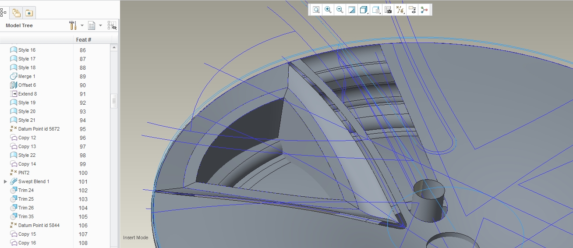Click the Trim 24 feature icon
The width and height of the screenshot is (573, 248).
click(x=13, y=190)
